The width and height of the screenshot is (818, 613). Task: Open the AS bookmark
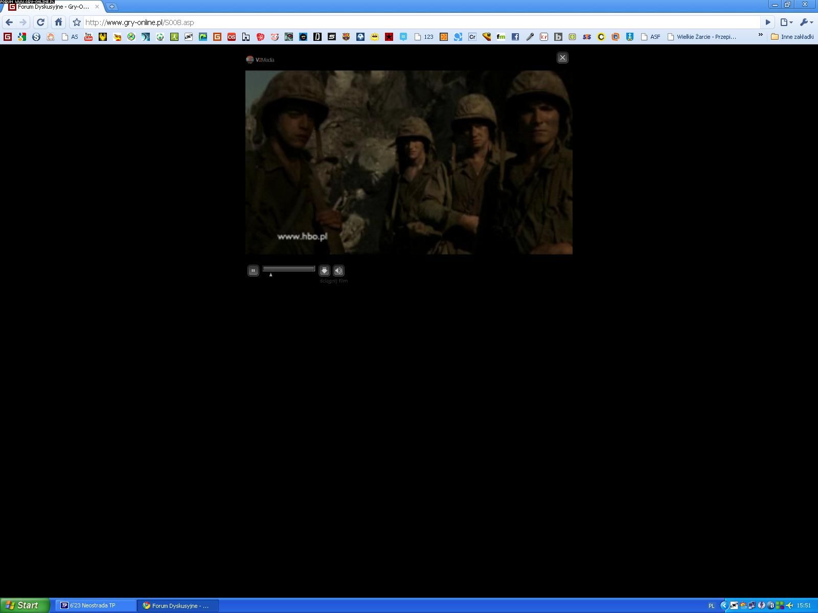pyautogui.click(x=70, y=37)
